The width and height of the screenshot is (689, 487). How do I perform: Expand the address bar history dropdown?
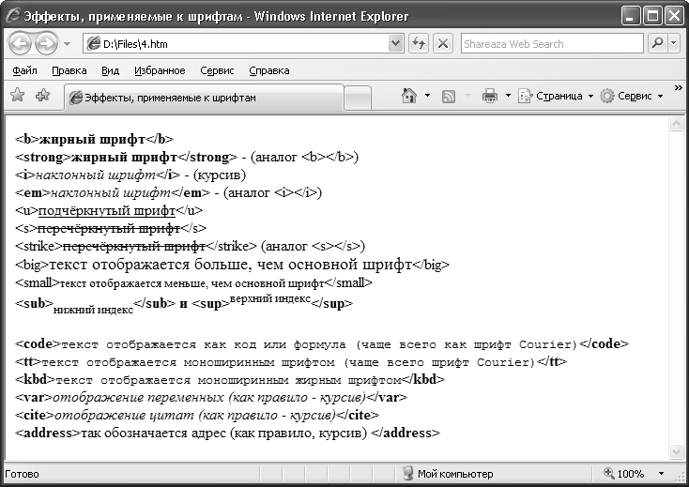(396, 44)
